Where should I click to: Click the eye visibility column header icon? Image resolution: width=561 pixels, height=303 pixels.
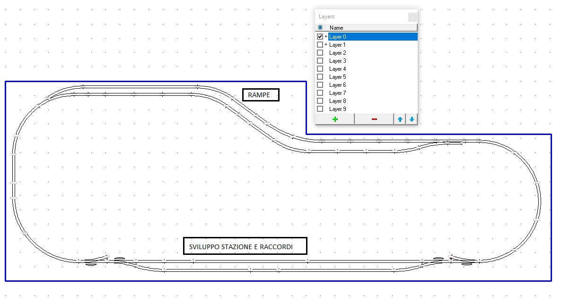320,28
